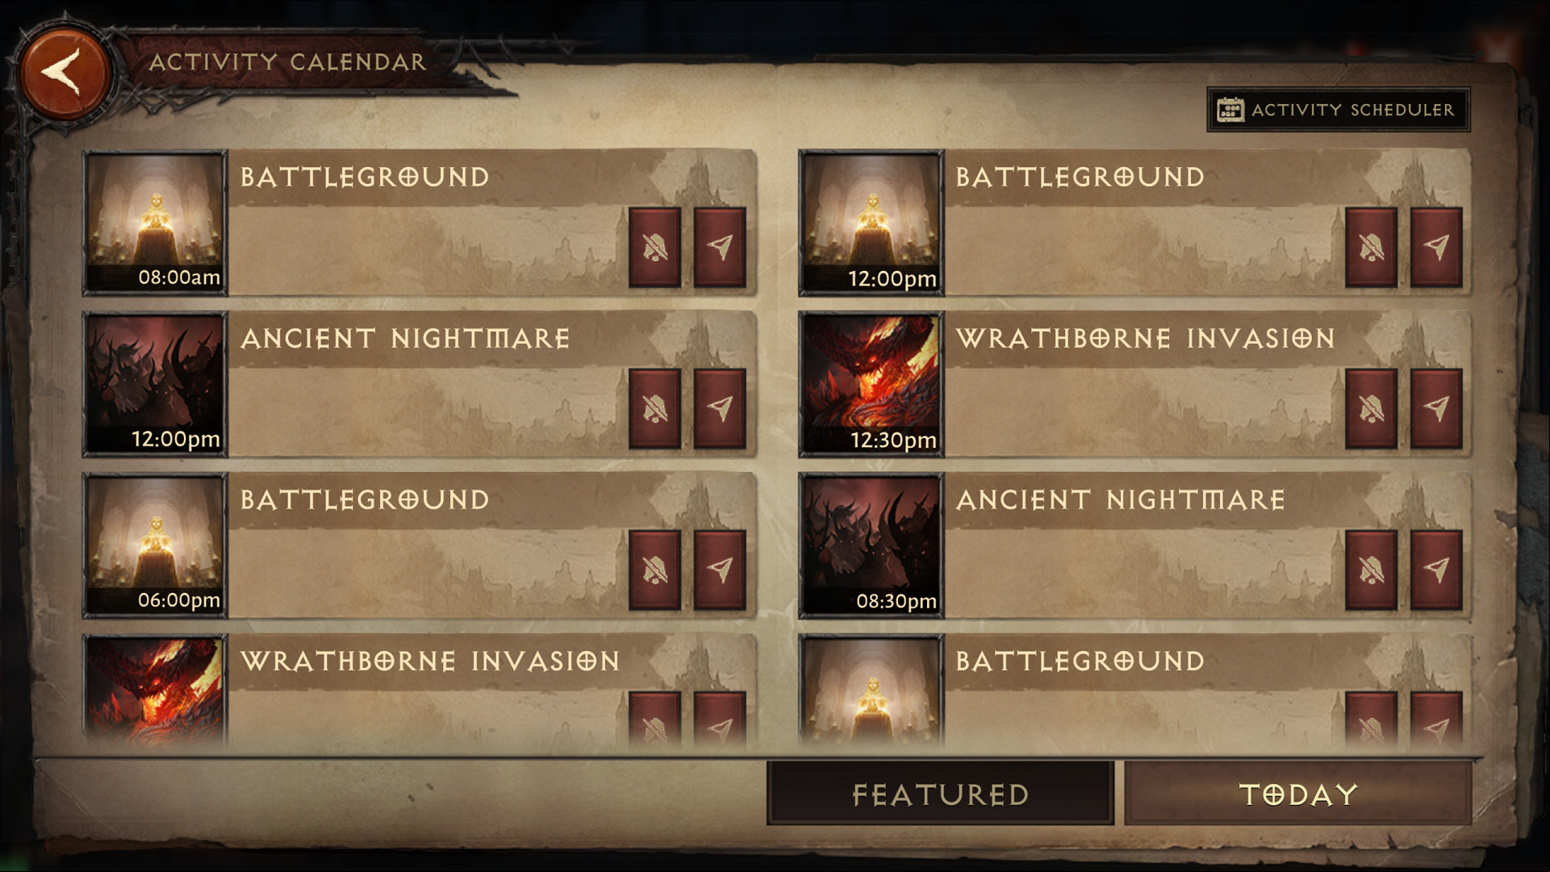Screen dimensions: 1550x872
Task: Navigate to the 12:30pm Wrathborne Invasion
Action: tap(1436, 409)
